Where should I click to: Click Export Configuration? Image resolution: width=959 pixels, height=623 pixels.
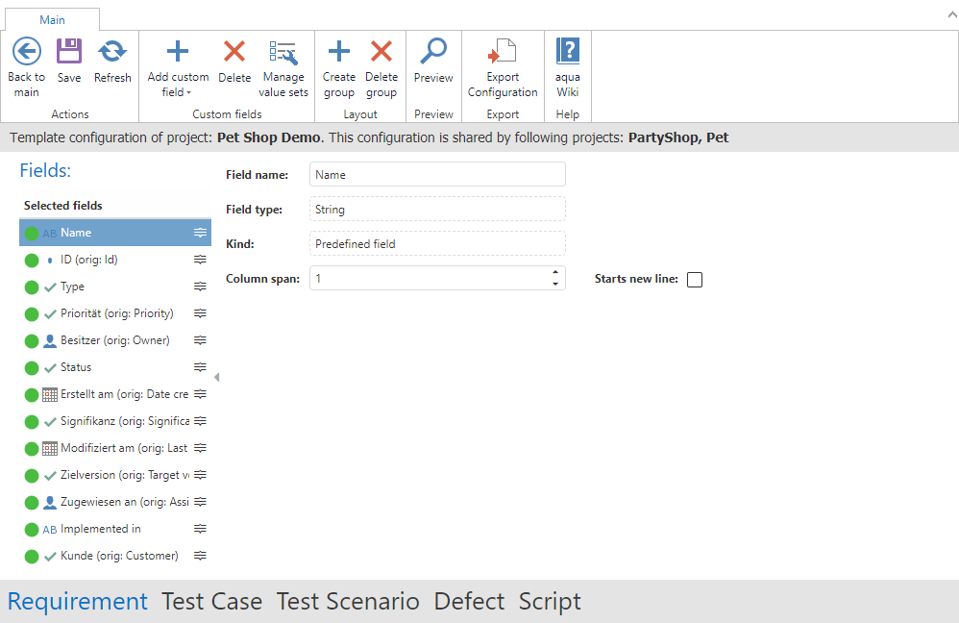pos(503,53)
